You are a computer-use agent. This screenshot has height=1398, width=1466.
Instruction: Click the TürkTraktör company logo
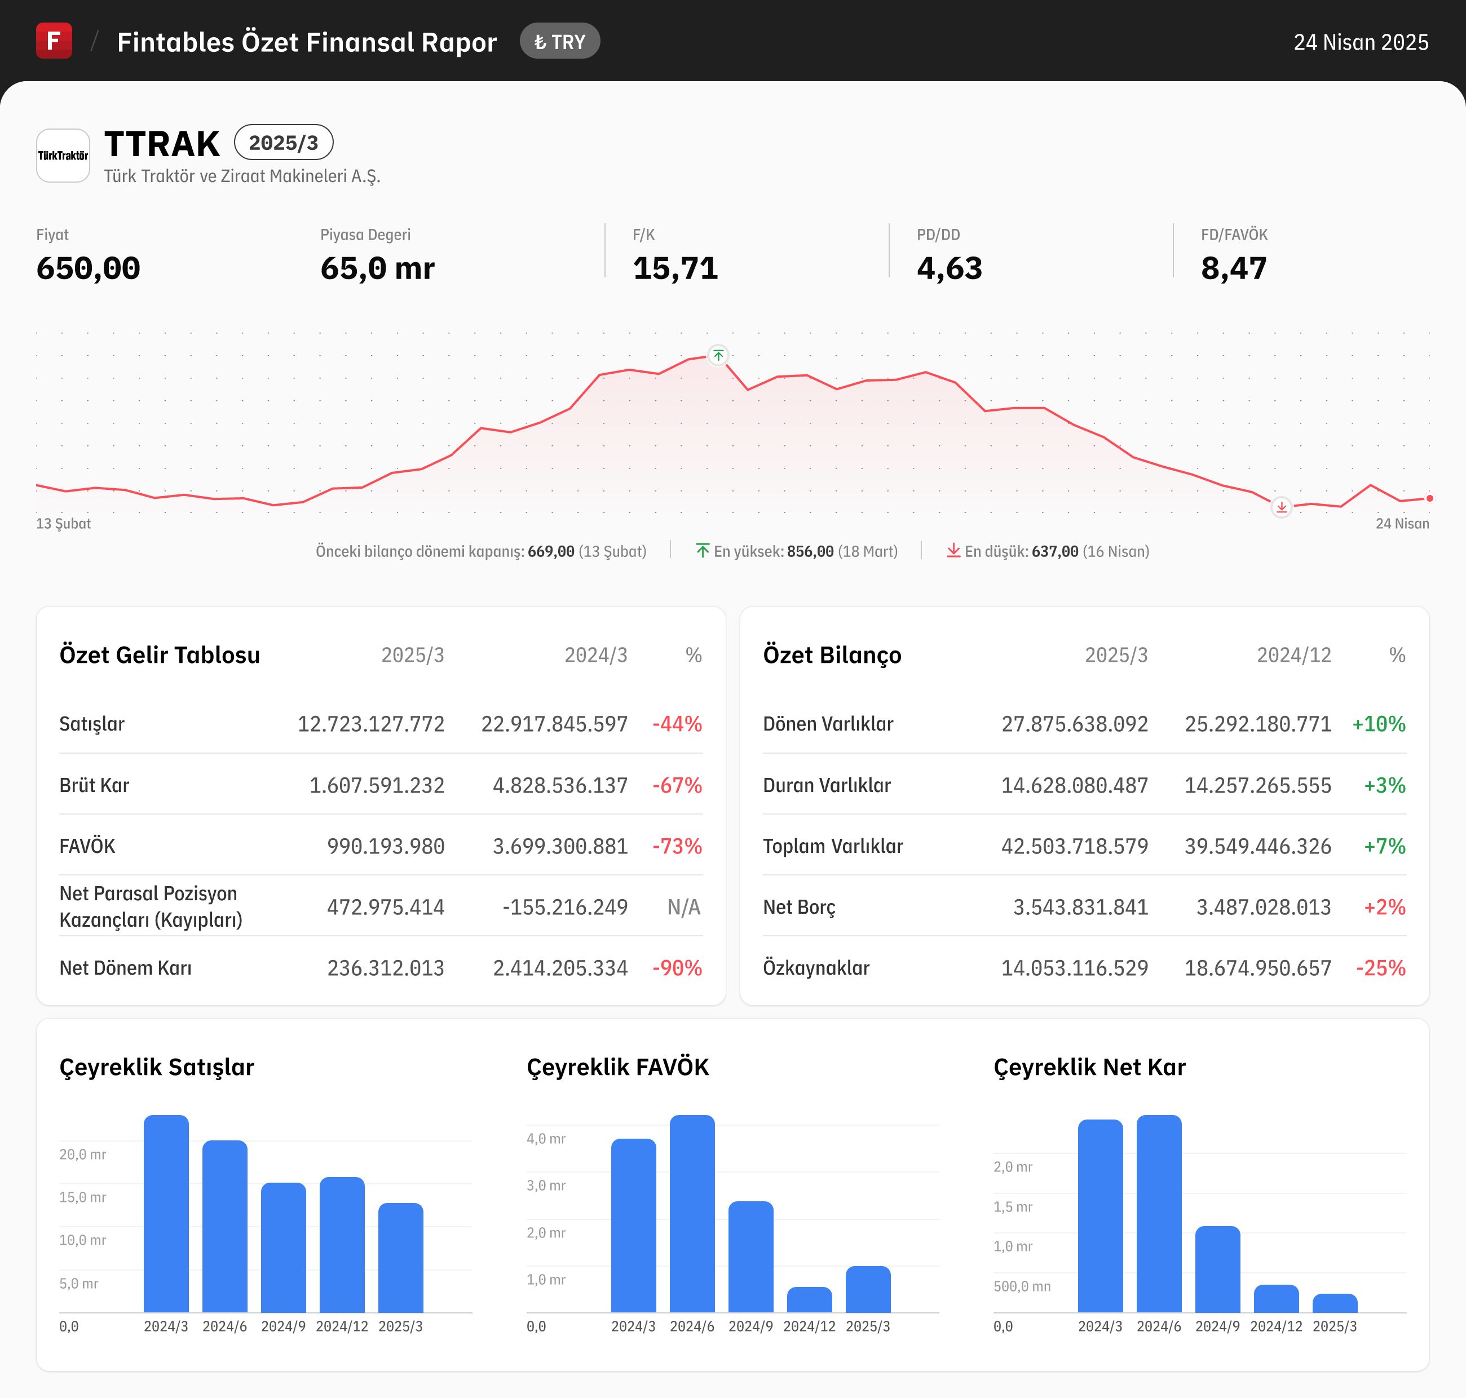click(x=63, y=156)
